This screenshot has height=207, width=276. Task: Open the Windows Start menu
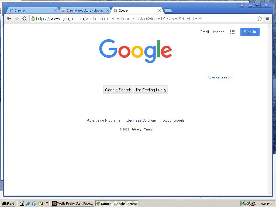pos(8,204)
